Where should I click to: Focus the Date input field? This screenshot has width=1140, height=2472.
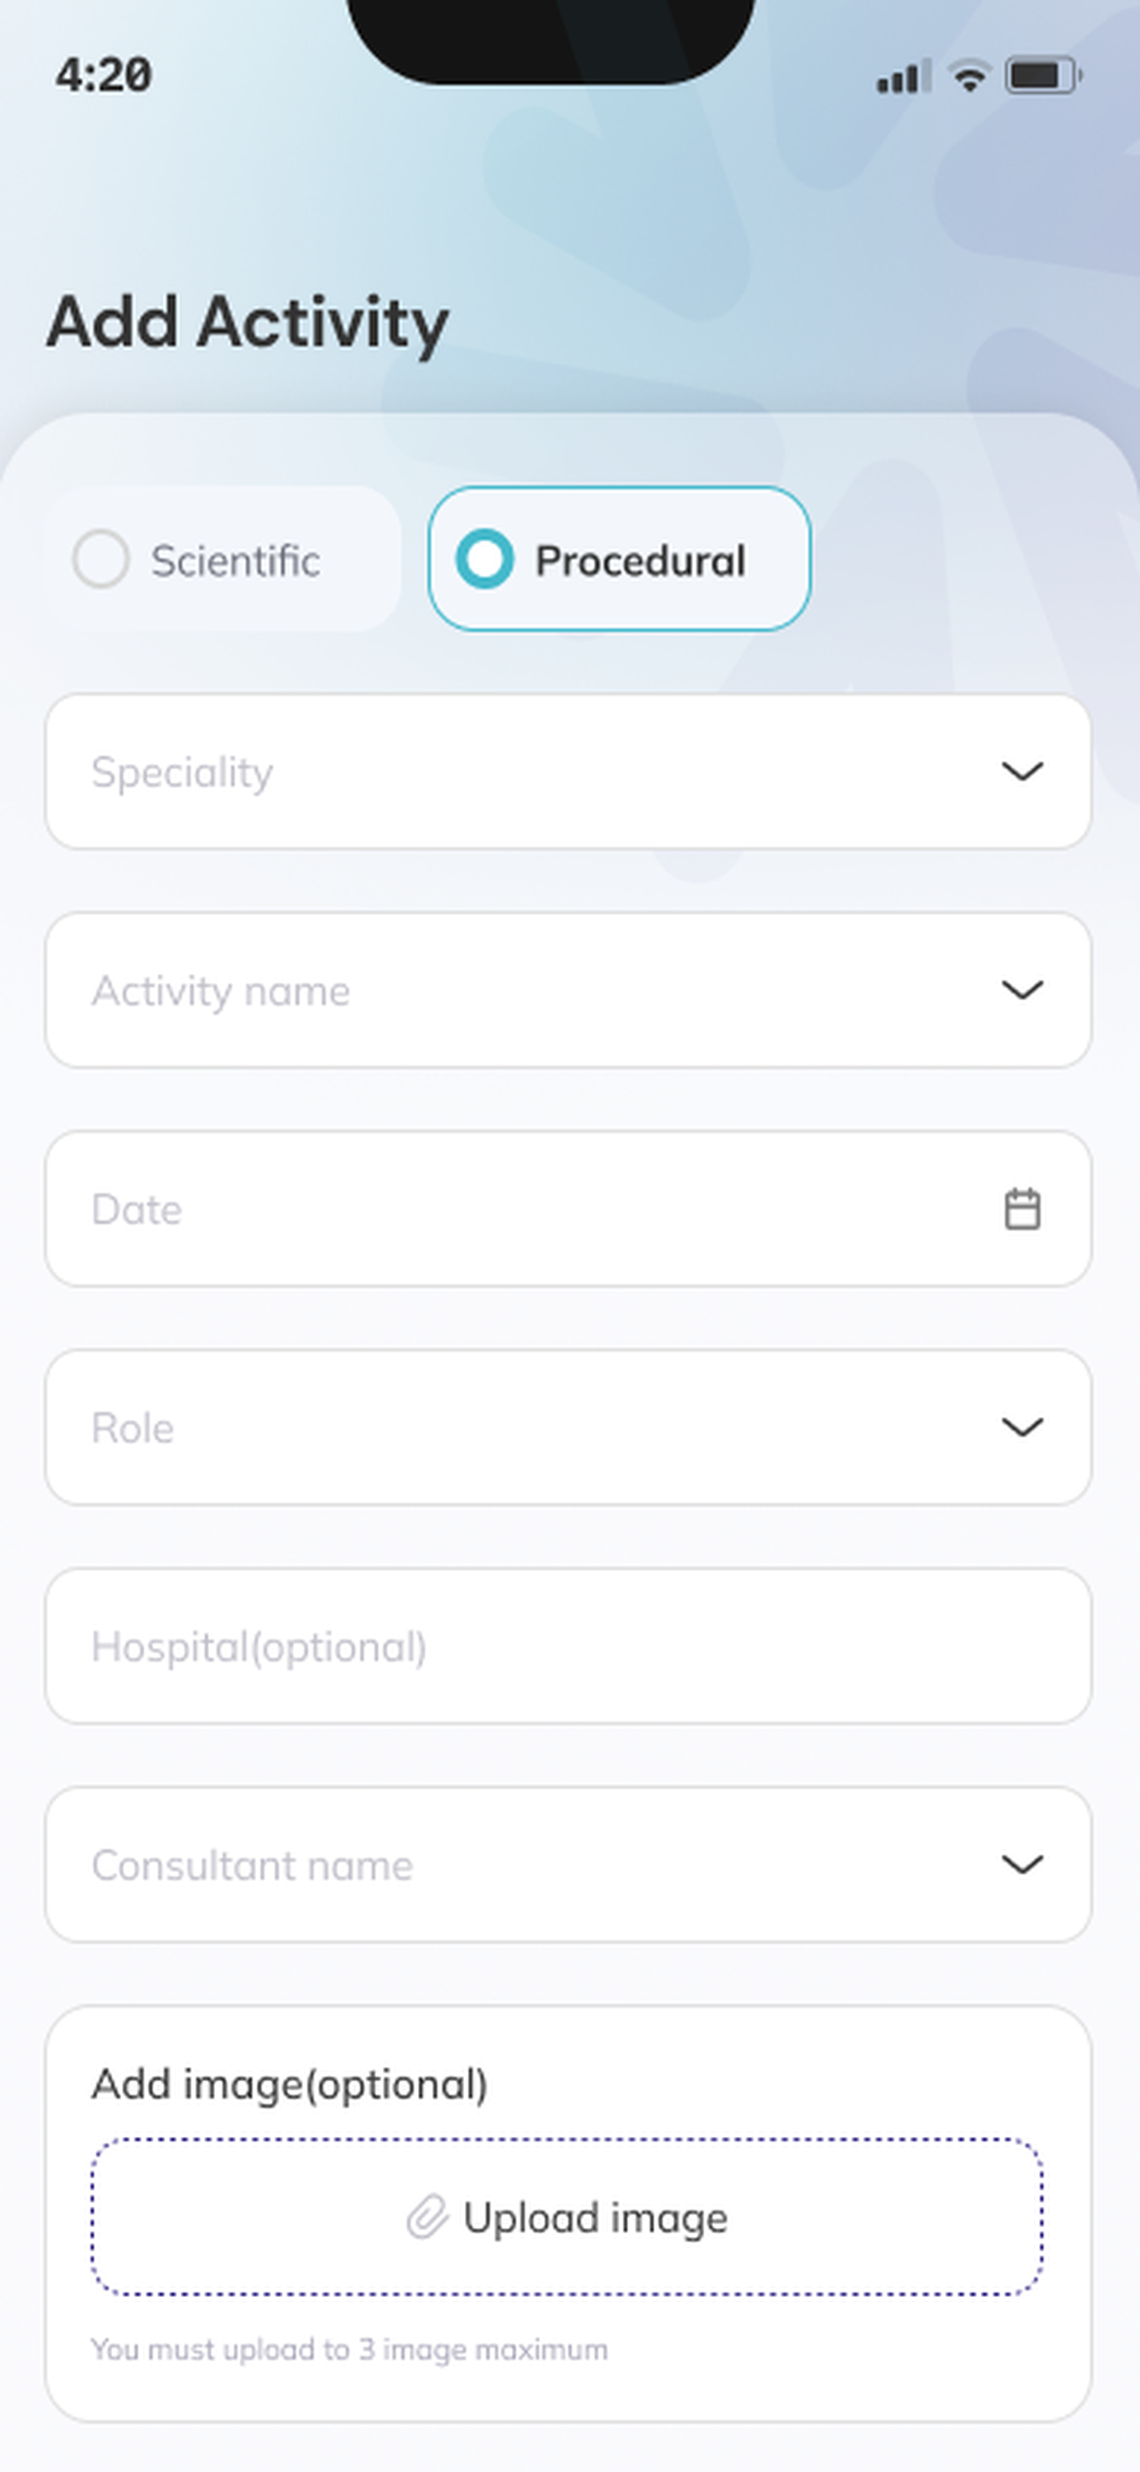(568, 1209)
